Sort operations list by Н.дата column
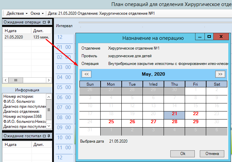 [x=17, y=31]
